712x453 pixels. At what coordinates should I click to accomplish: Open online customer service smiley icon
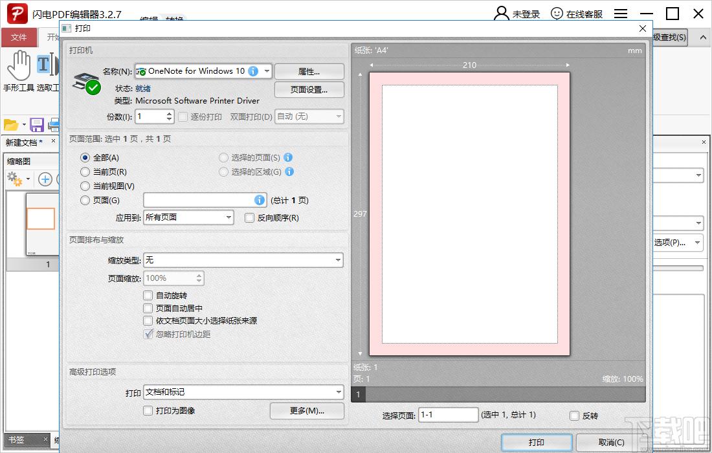557,14
